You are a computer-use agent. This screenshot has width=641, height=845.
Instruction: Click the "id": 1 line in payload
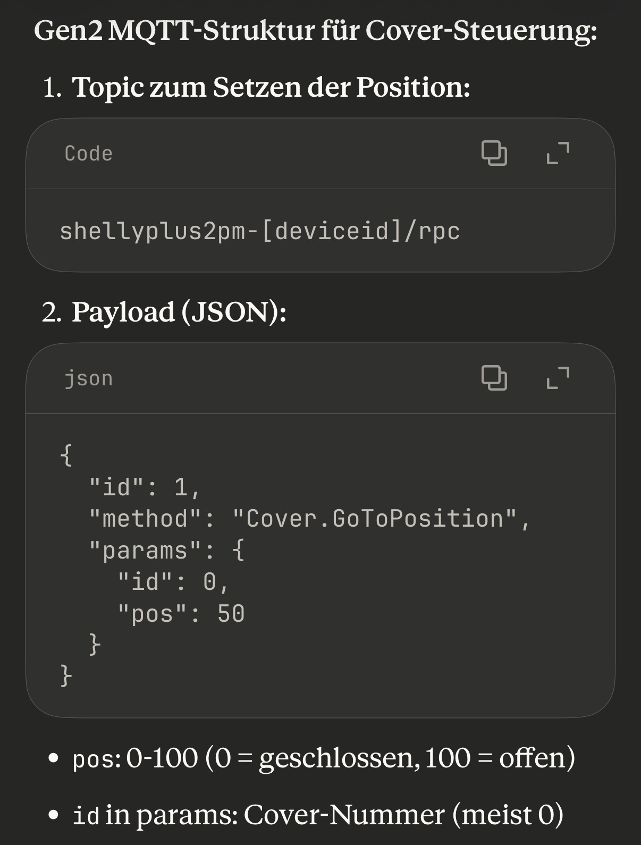[145, 487]
